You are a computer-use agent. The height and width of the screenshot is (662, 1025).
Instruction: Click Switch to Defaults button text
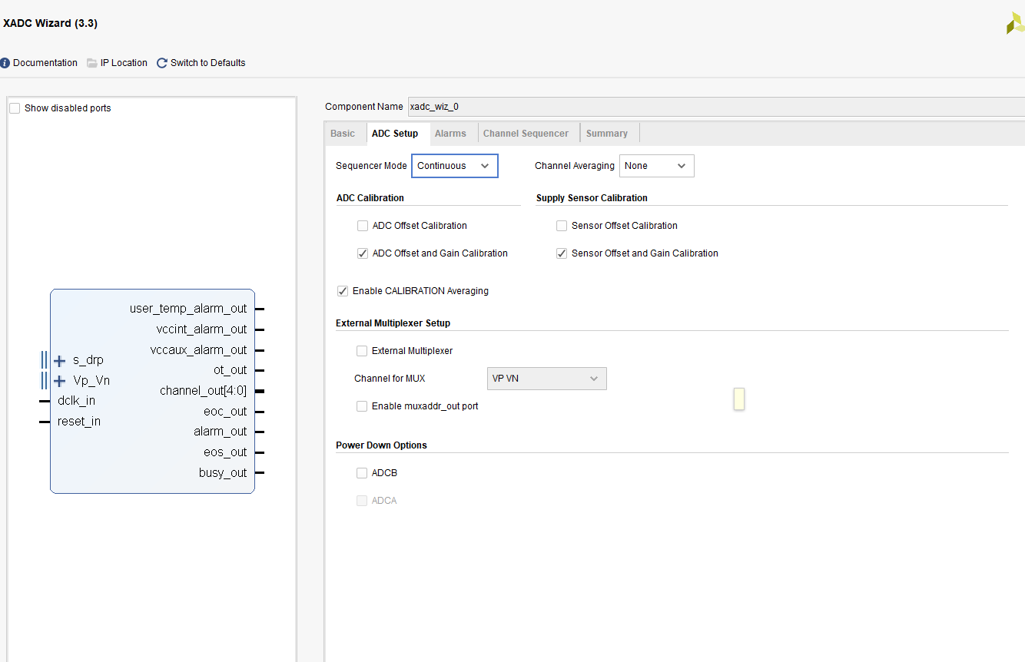208,63
